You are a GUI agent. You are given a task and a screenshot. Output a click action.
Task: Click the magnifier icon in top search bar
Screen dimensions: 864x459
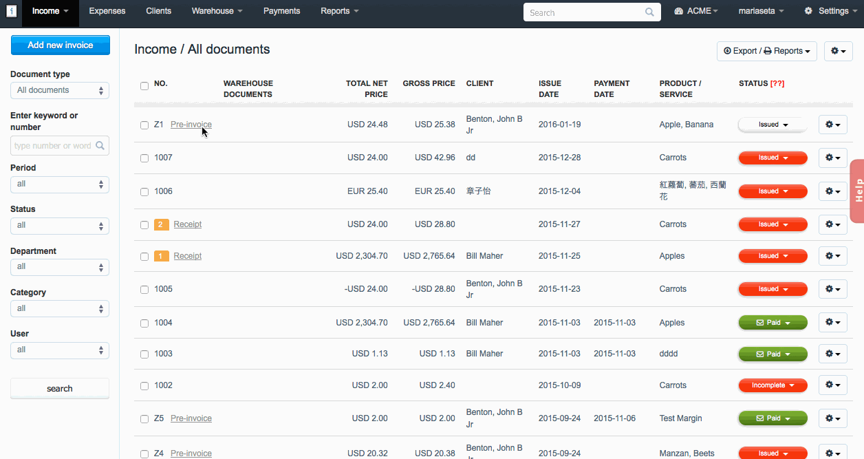pyautogui.click(x=649, y=12)
